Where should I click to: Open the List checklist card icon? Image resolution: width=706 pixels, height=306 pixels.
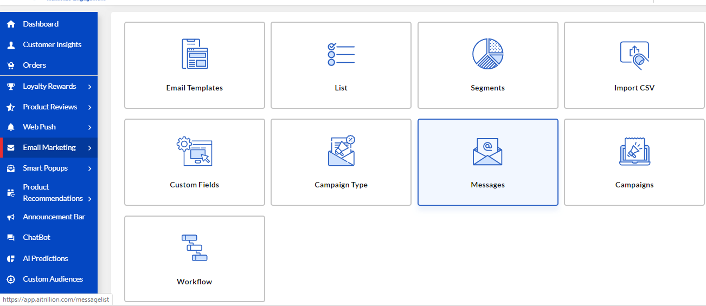click(x=341, y=54)
